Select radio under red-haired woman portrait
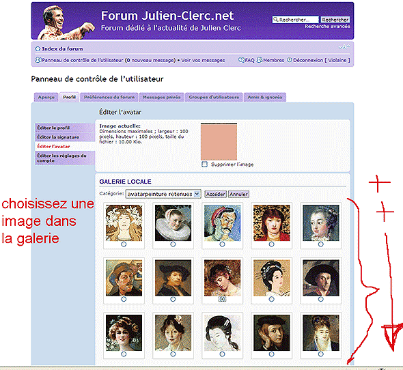This screenshot has width=403, height=370. coord(271,244)
